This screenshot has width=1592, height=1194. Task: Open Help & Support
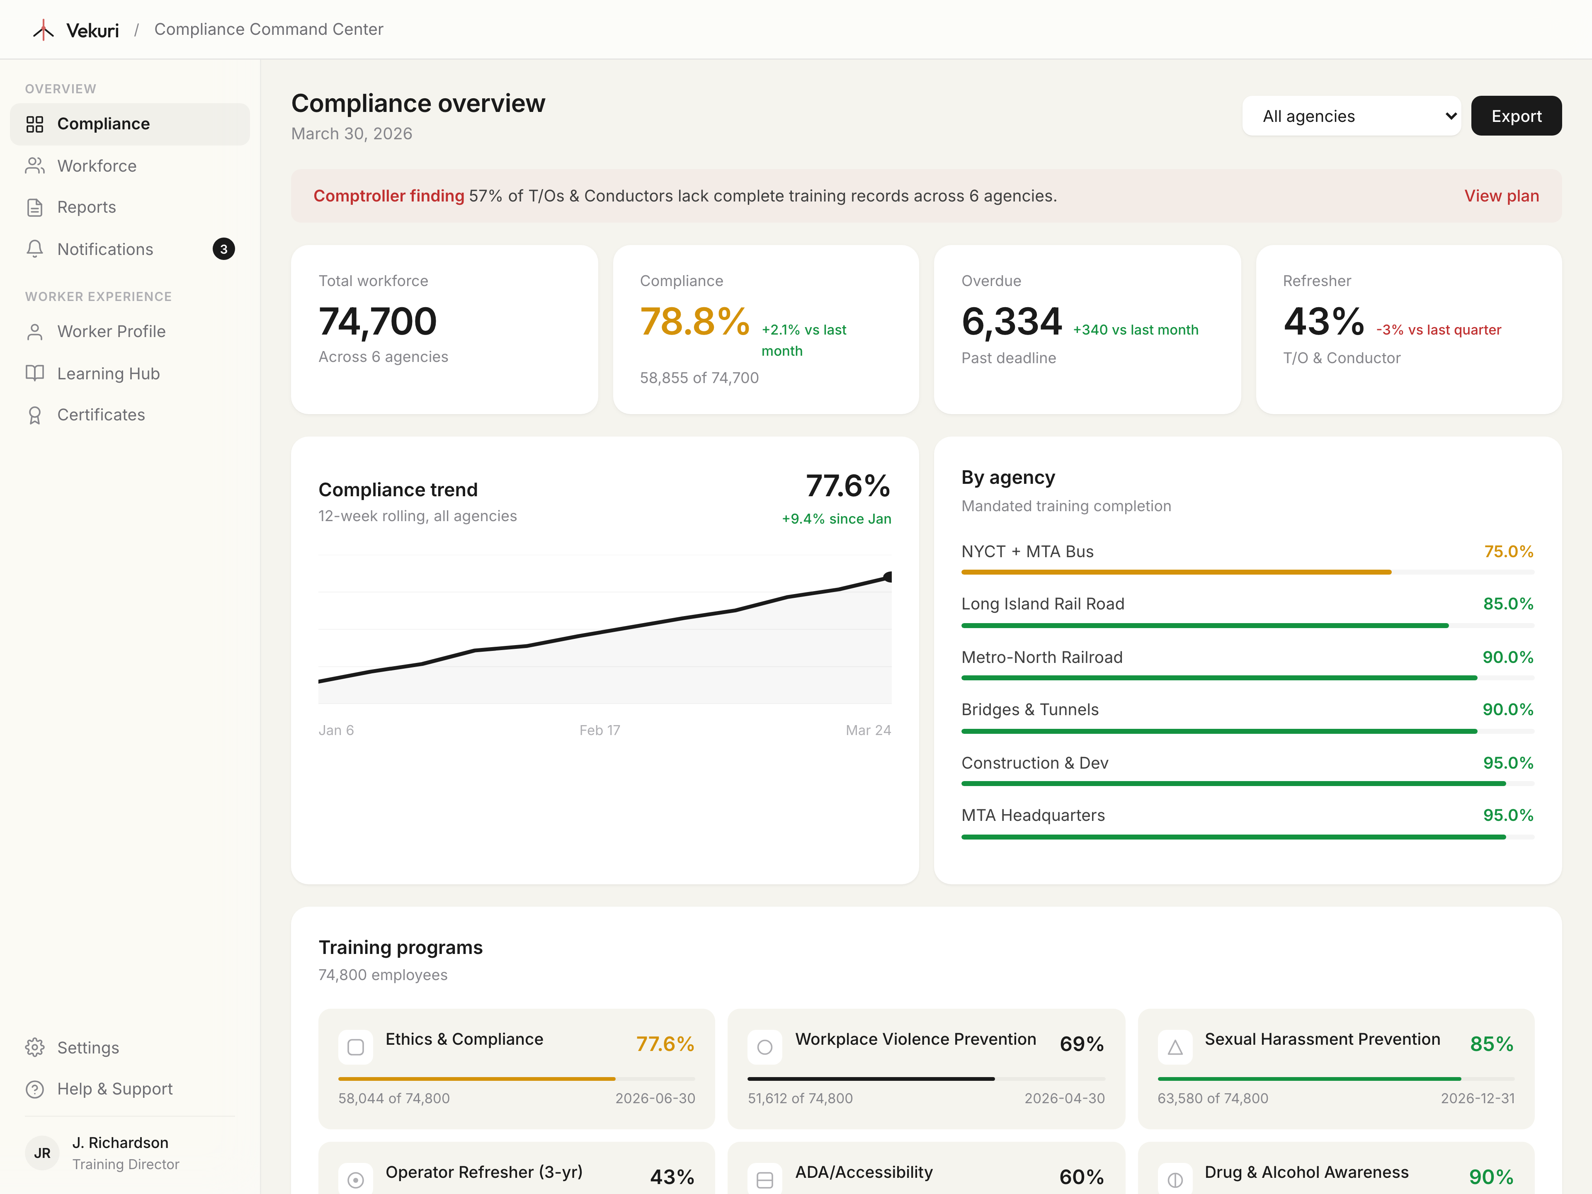point(129,1089)
